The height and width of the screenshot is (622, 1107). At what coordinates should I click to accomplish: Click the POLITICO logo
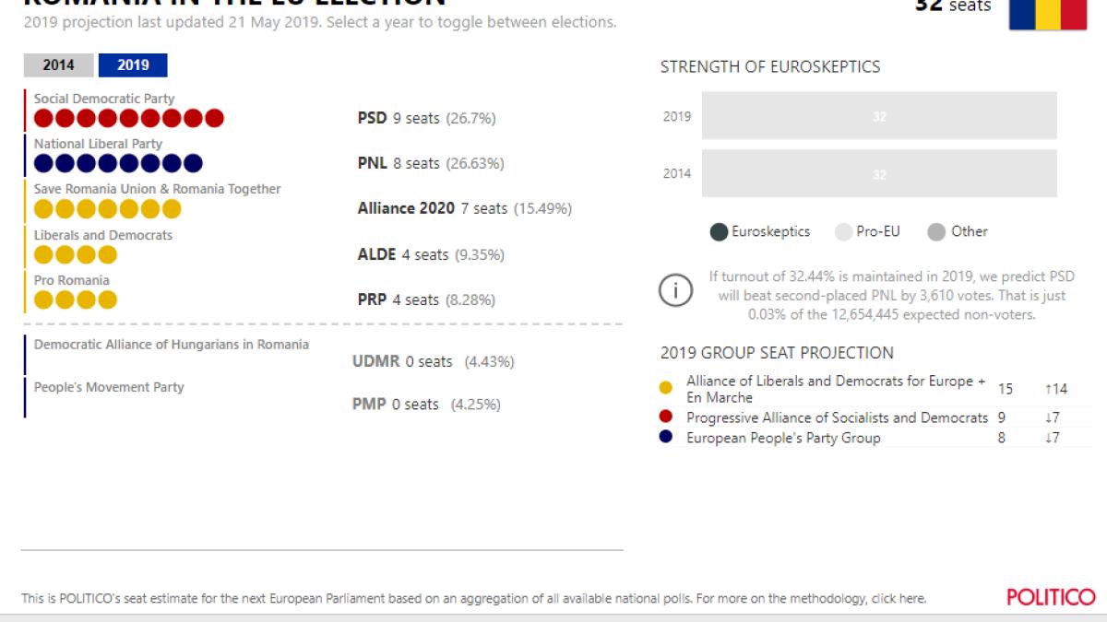[1051, 597]
